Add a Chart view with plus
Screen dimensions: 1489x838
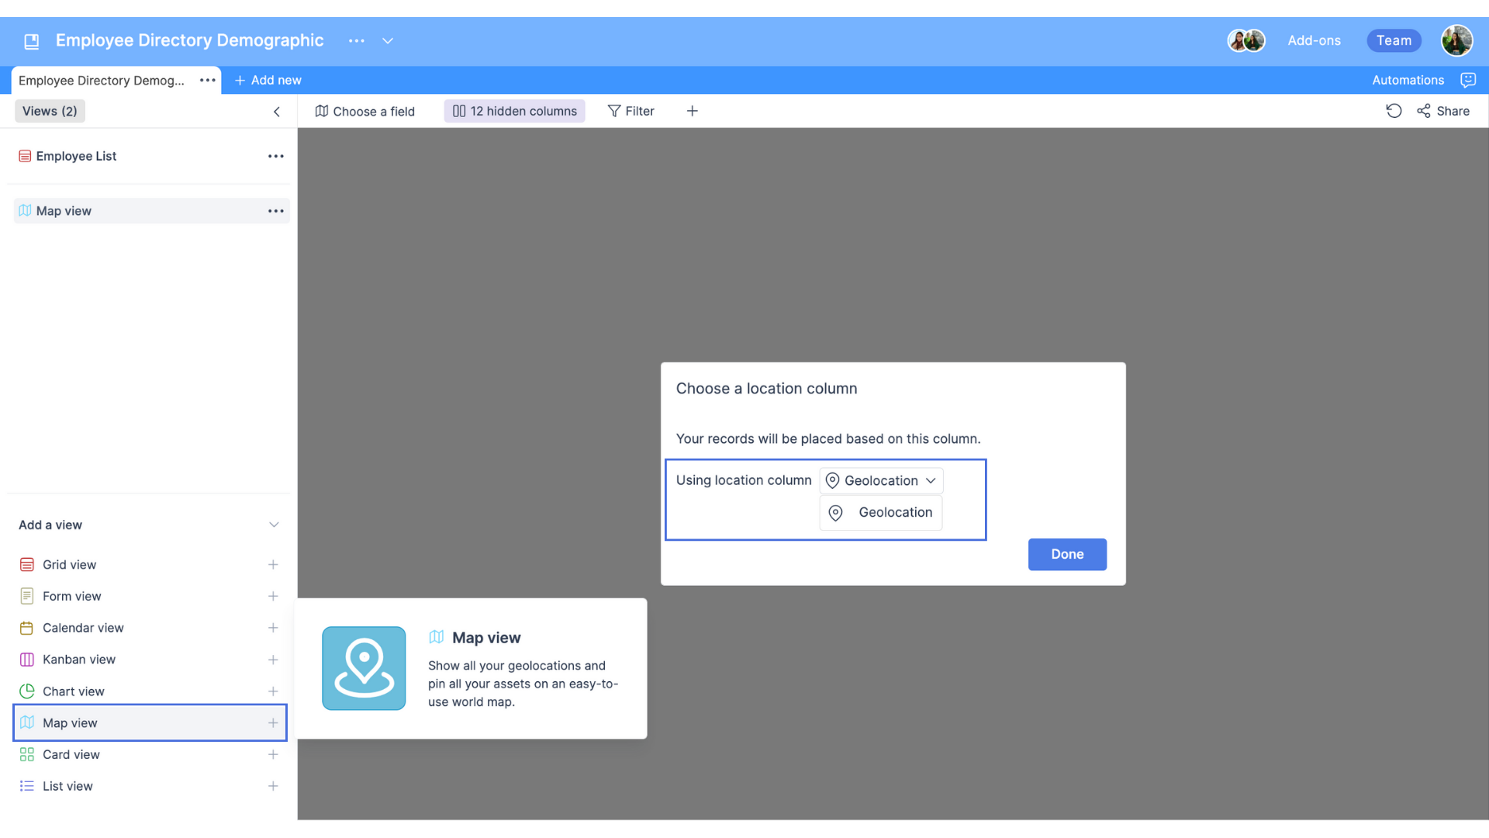(x=273, y=691)
